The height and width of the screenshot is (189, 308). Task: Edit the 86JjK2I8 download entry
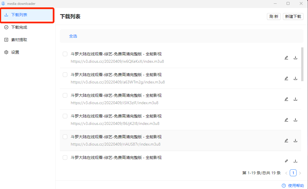point(286,120)
